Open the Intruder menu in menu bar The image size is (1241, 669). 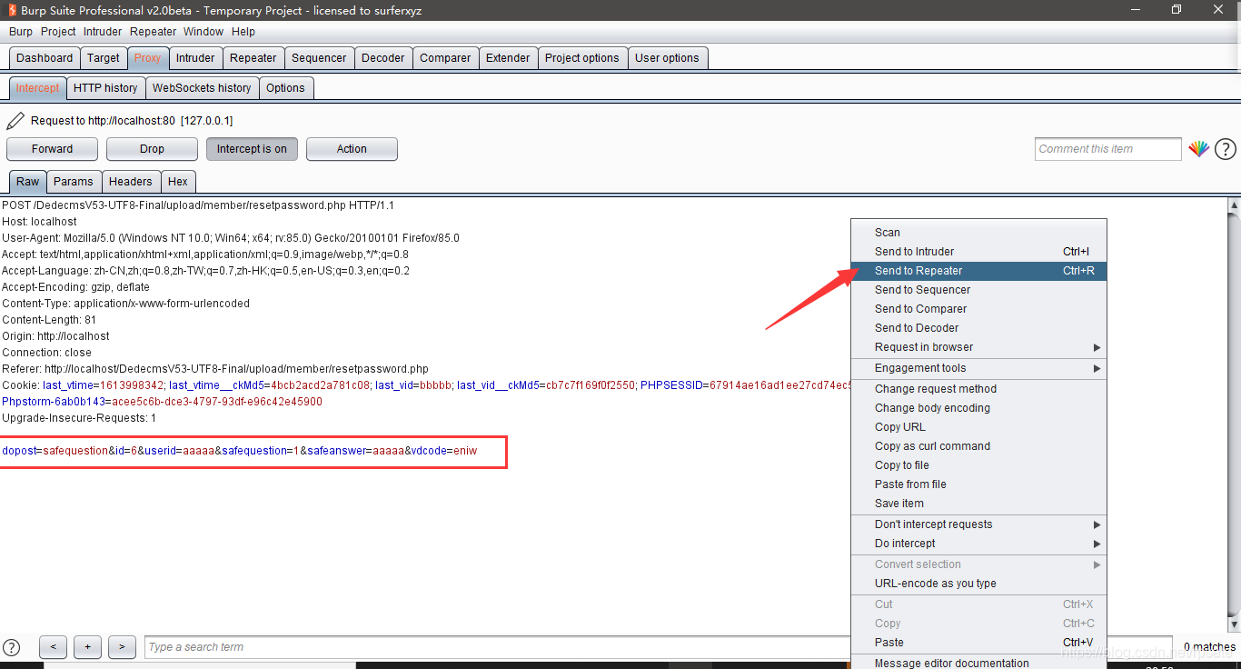[x=103, y=32]
